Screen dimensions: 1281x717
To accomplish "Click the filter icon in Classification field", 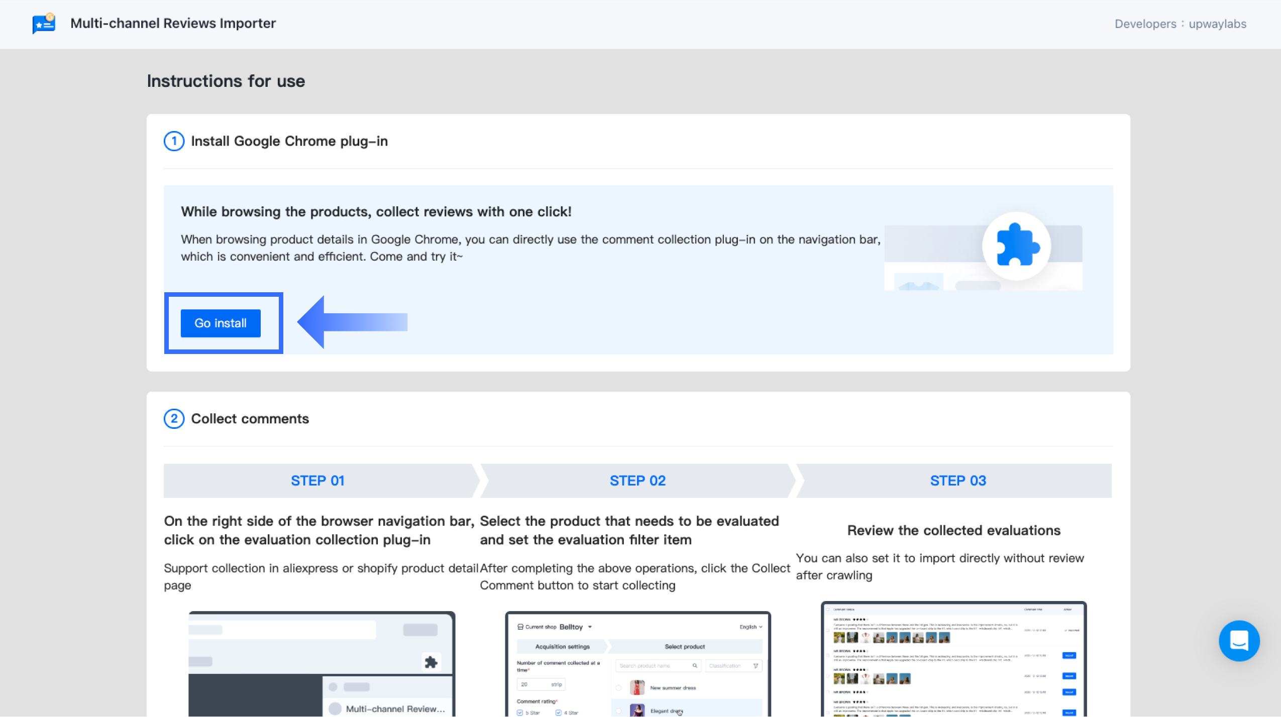I will [755, 666].
